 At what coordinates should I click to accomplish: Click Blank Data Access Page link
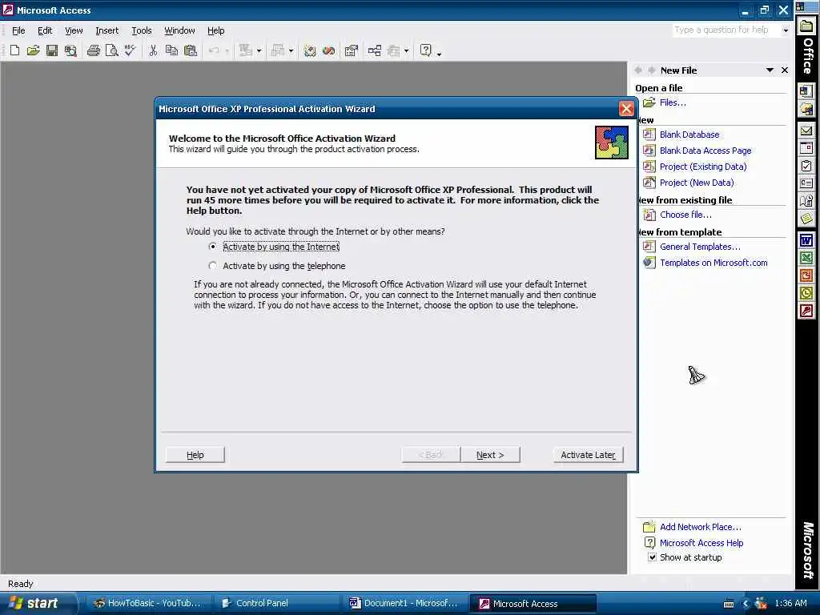pos(705,151)
